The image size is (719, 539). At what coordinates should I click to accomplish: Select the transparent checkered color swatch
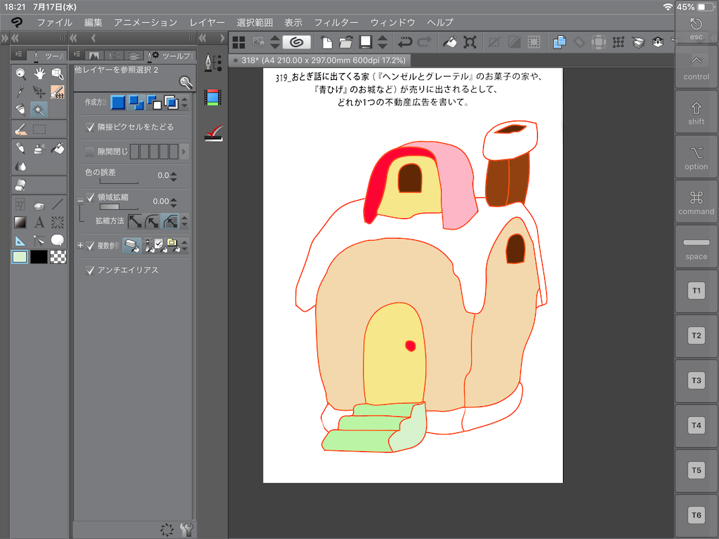coord(58,257)
